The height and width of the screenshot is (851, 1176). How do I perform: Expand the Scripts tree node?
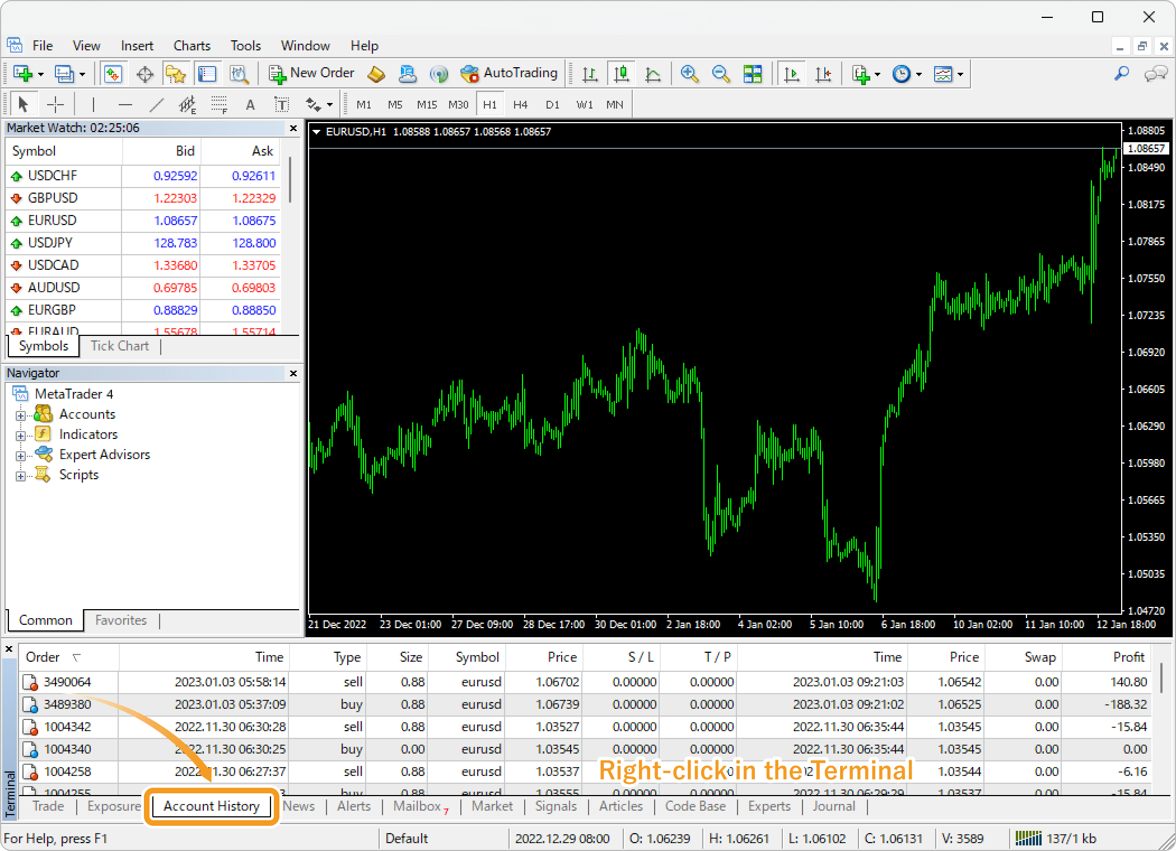[x=21, y=476]
